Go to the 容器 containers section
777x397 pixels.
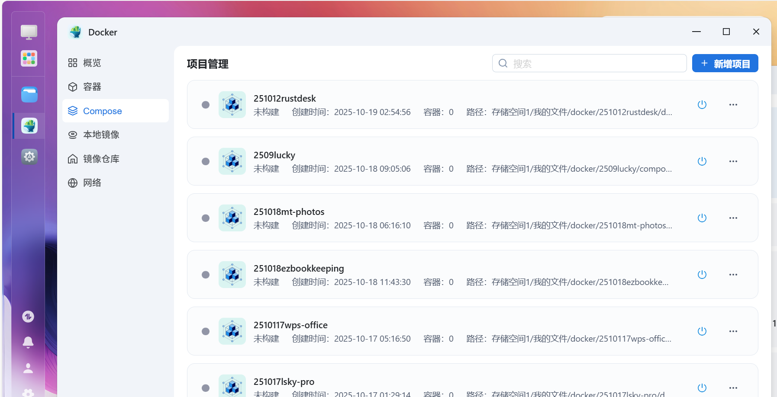coord(116,87)
